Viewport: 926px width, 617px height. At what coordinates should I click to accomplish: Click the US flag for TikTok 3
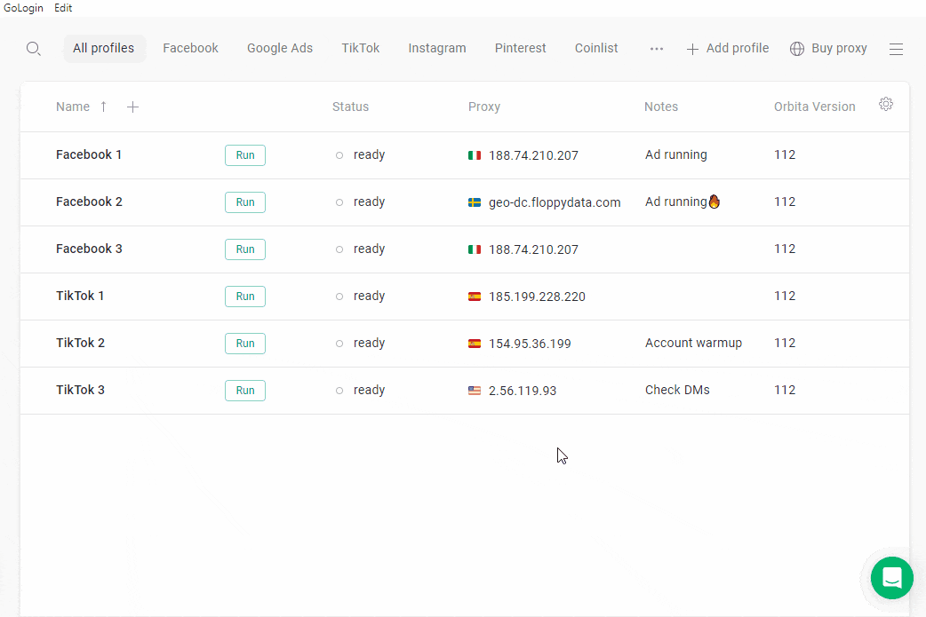tap(475, 391)
